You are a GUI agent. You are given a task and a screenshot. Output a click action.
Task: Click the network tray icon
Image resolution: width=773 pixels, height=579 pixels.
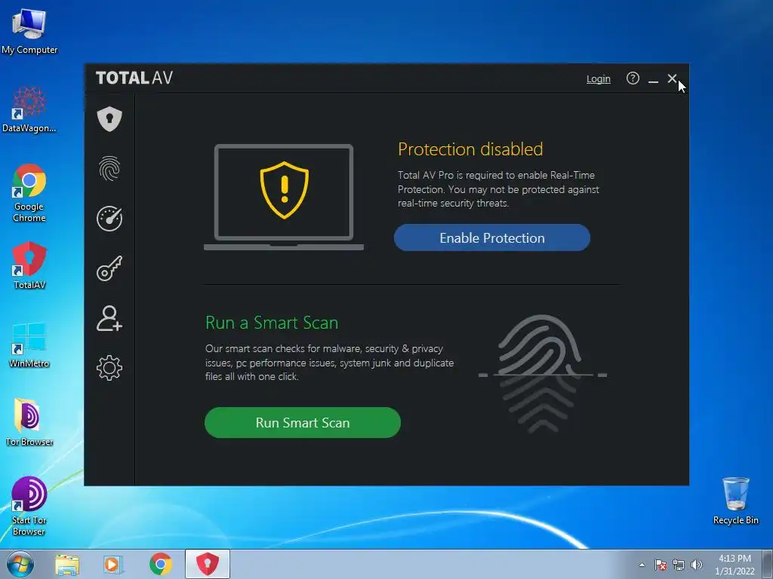(679, 565)
